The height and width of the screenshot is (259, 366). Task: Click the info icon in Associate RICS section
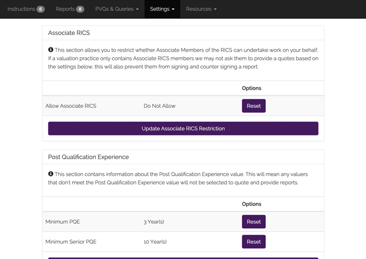(51, 50)
